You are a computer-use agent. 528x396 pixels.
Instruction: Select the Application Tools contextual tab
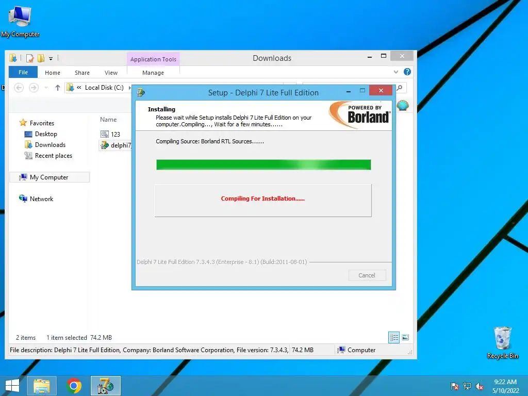click(153, 59)
